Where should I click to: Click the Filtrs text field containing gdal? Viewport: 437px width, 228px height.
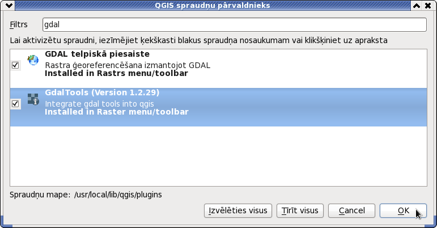pyautogui.click(x=235, y=24)
